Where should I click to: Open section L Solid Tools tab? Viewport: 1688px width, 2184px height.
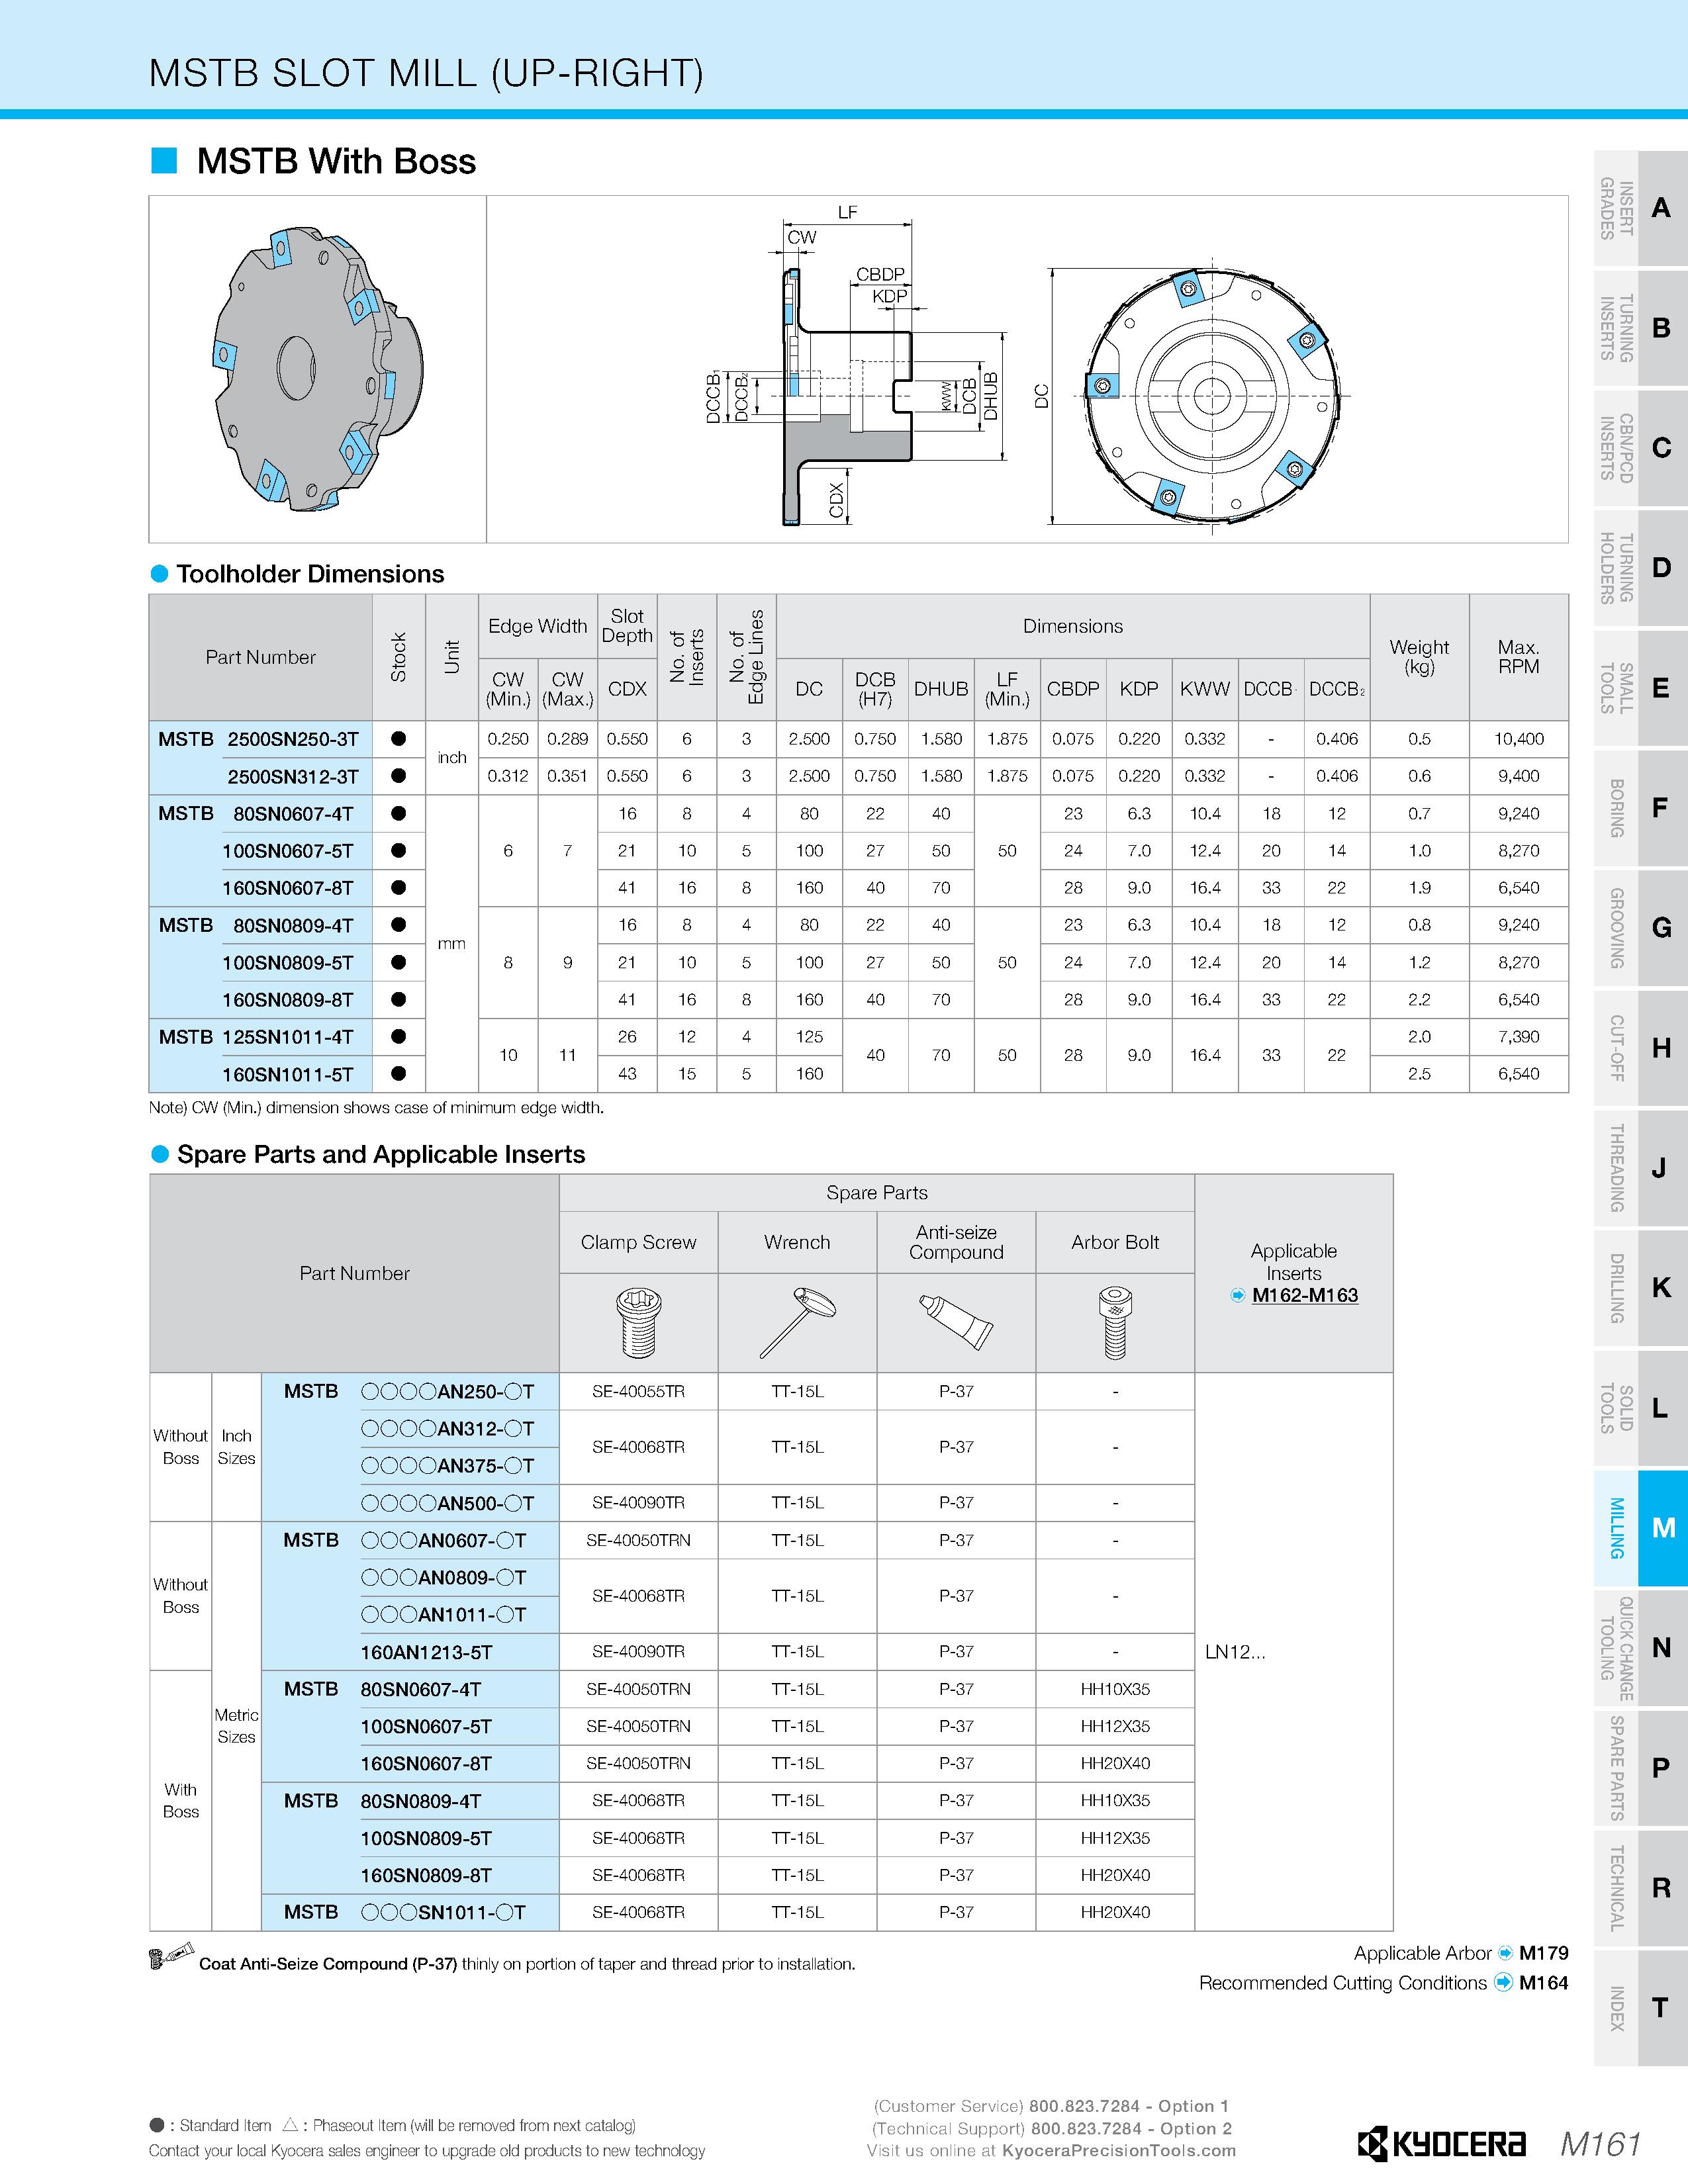[1640, 1408]
